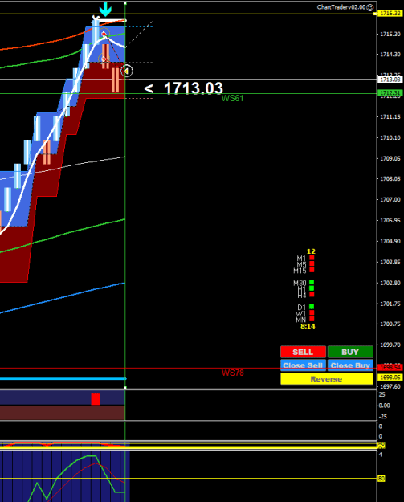Click the Close Buy button

(x=350, y=365)
